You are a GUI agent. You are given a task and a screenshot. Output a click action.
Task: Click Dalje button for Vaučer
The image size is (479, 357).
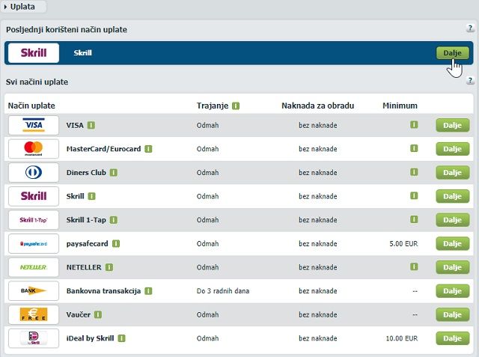(x=452, y=314)
